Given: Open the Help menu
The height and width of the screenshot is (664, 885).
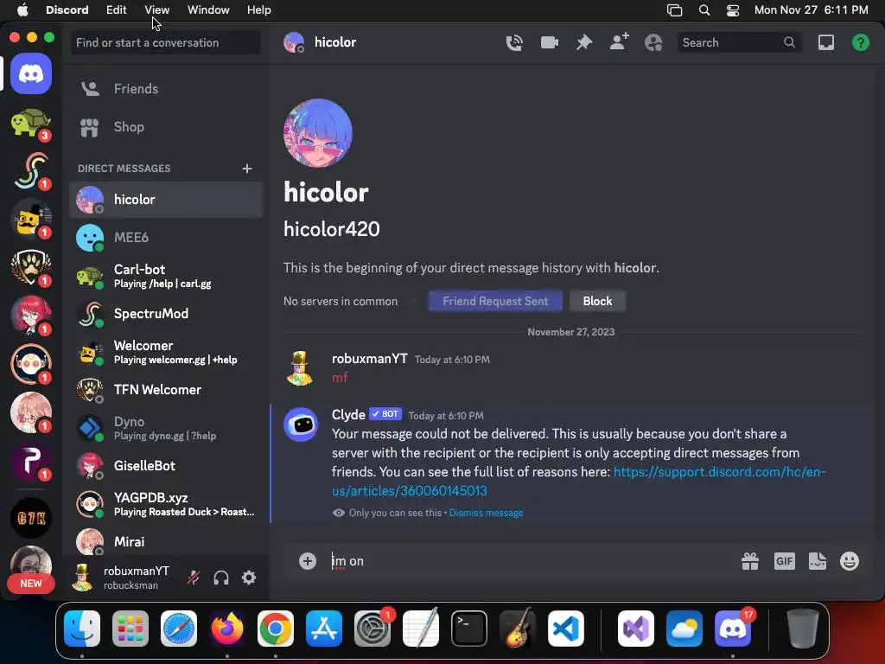Looking at the screenshot, I should click(259, 10).
